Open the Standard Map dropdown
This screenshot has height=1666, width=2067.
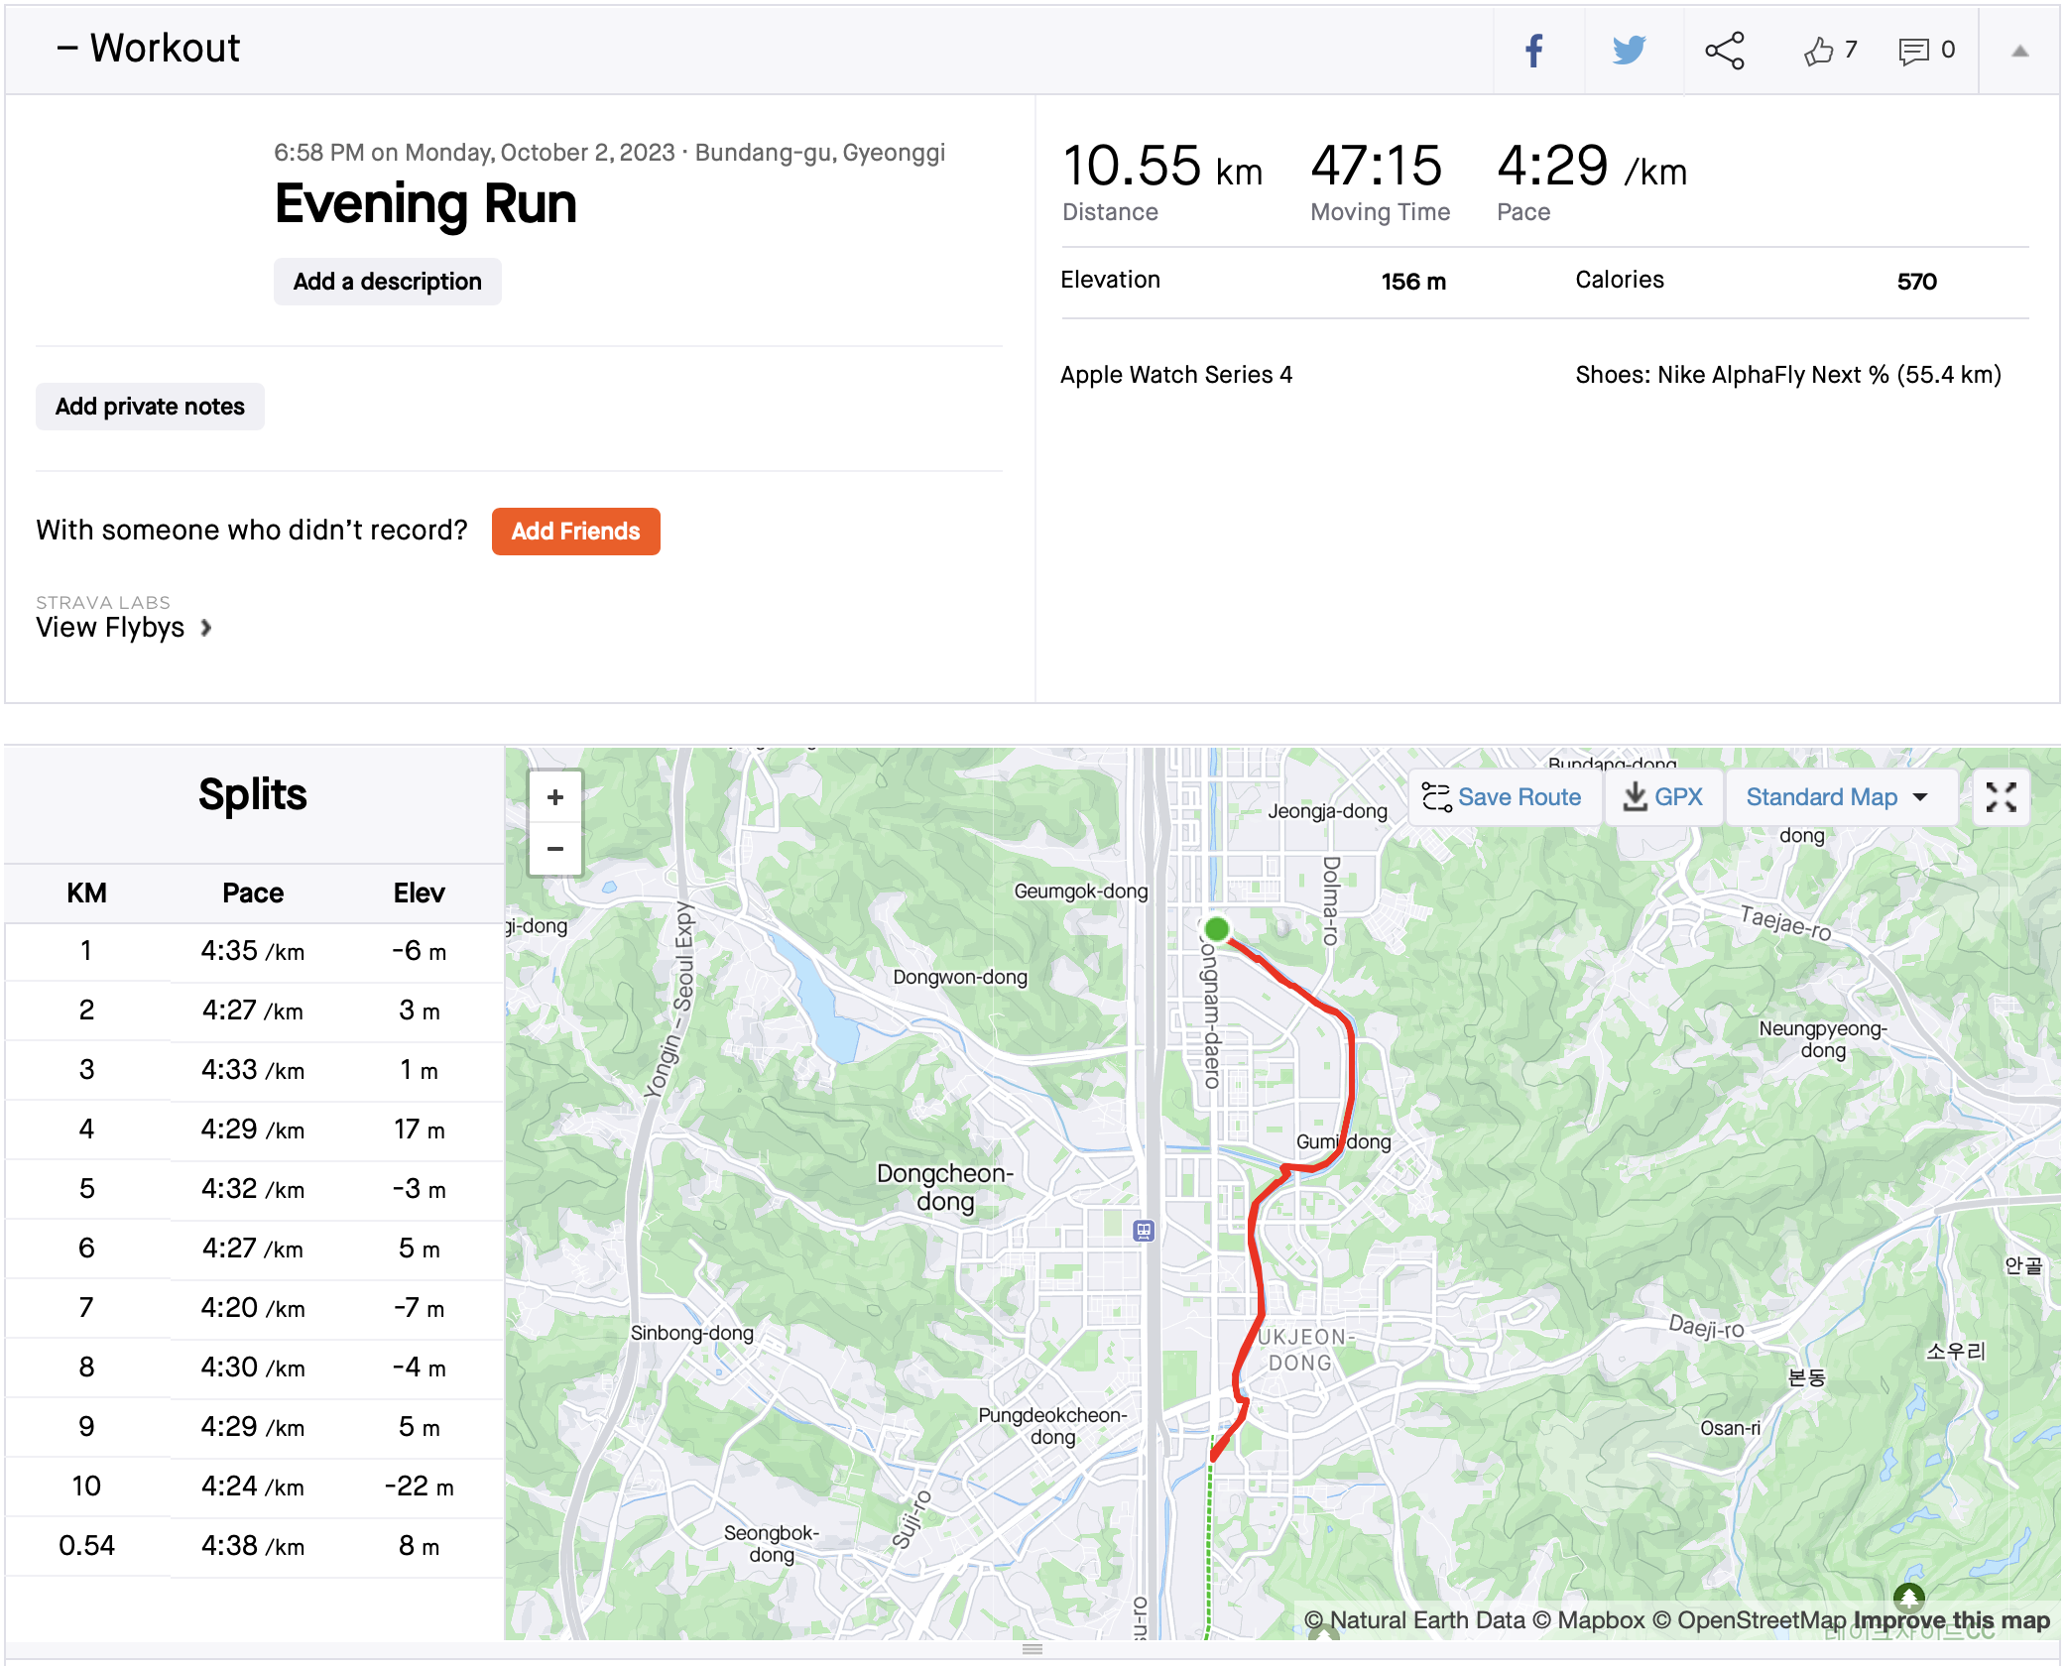(1837, 797)
